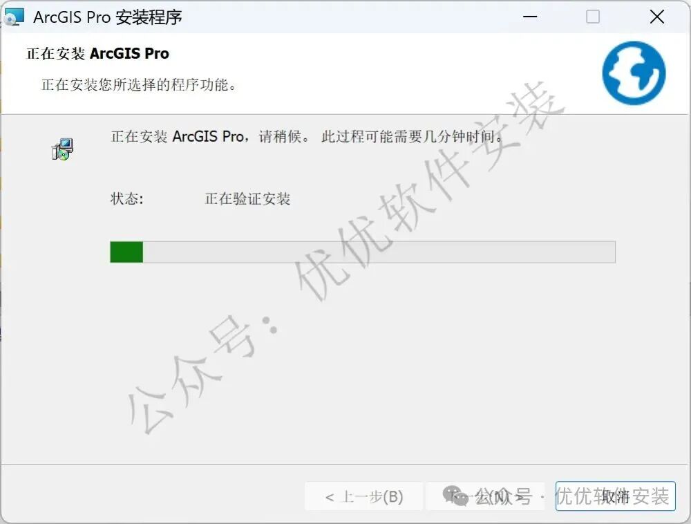The width and height of the screenshot is (691, 524).
Task: Click the bold heading 正在安装 ArcGIS Pro
Action: tap(98, 53)
